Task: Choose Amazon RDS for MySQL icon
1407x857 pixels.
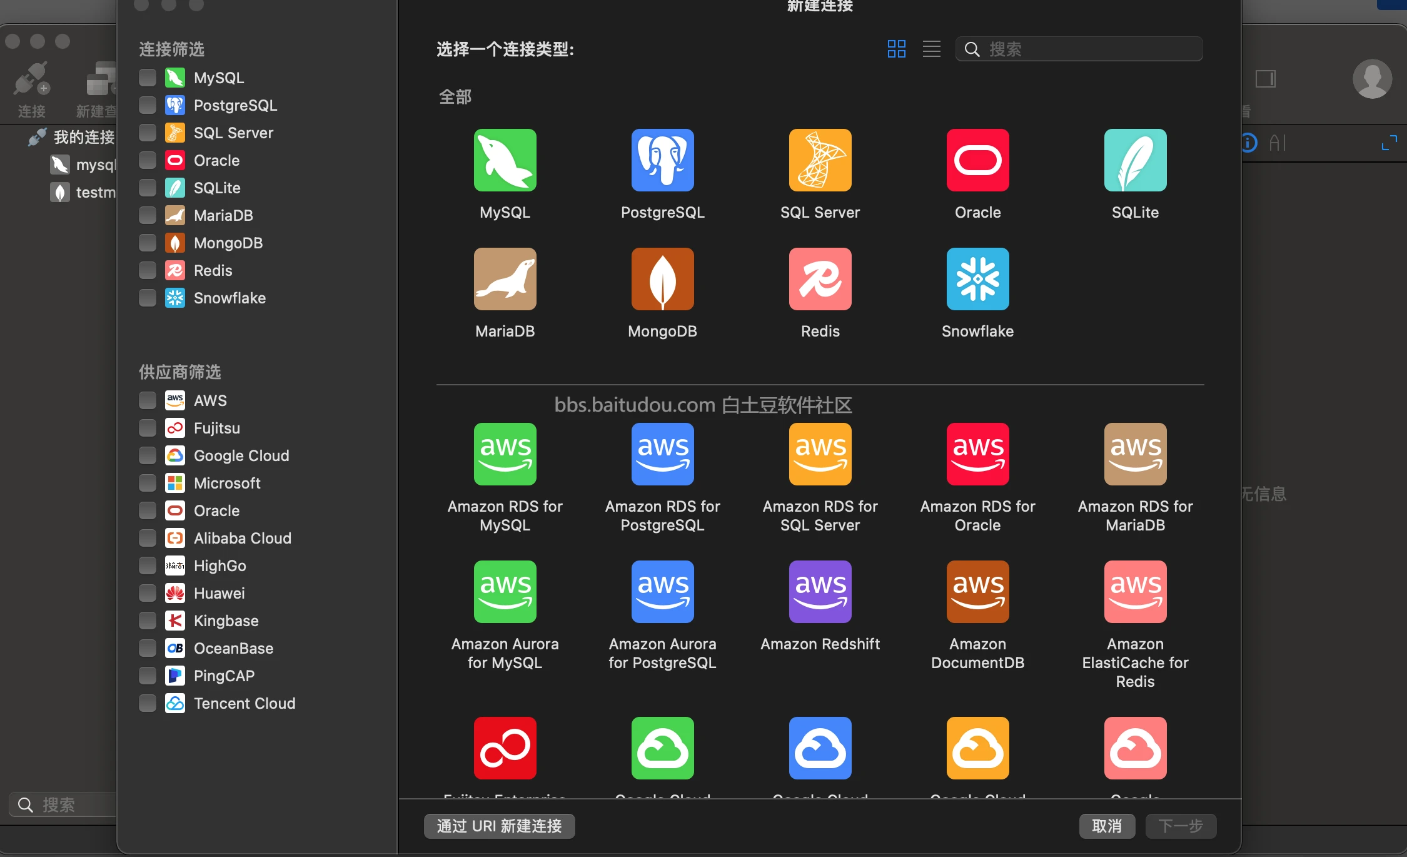Action: (x=505, y=454)
